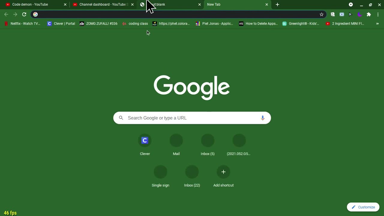Close the Code demon YouTube tab
384x216 pixels.
coord(65,4)
